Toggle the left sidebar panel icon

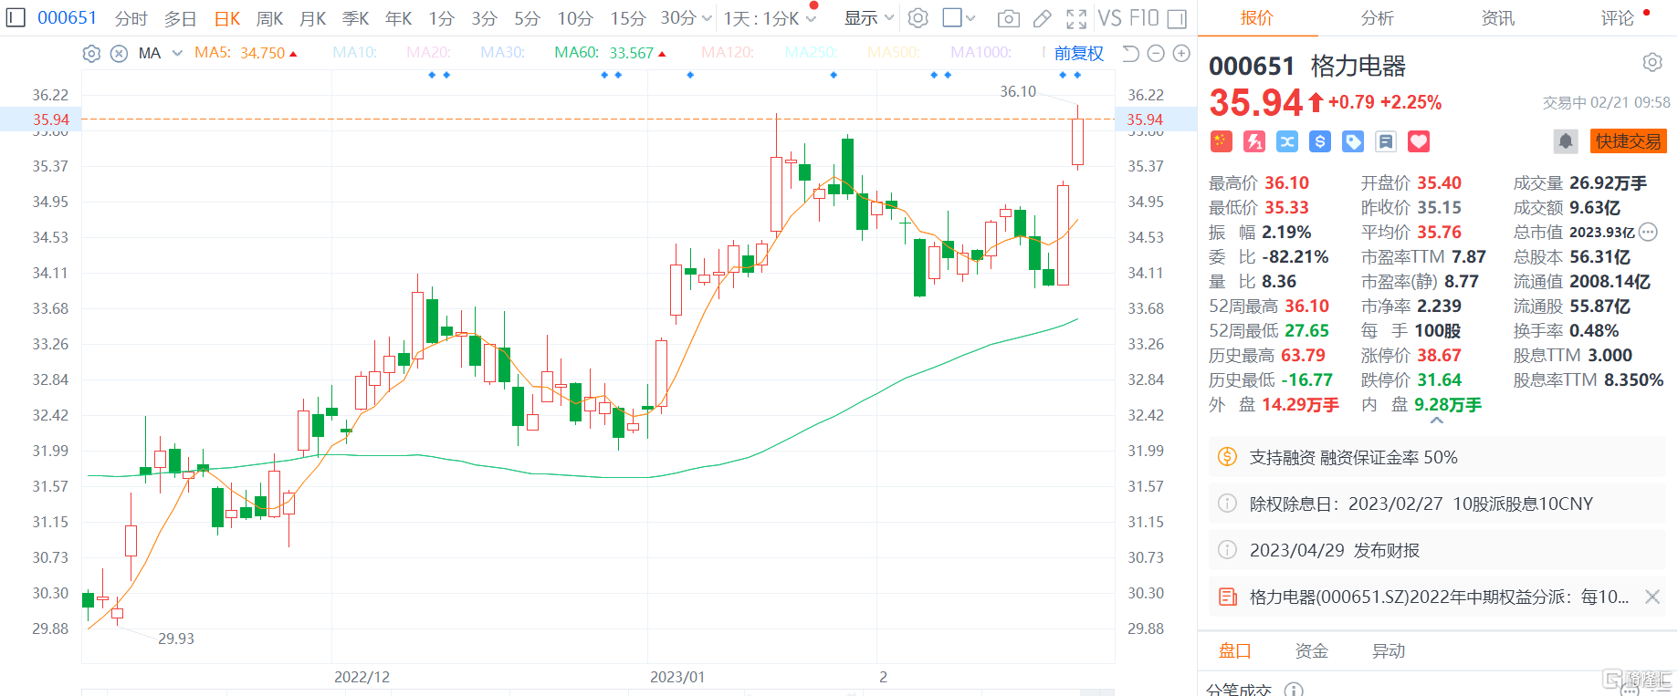16,18
